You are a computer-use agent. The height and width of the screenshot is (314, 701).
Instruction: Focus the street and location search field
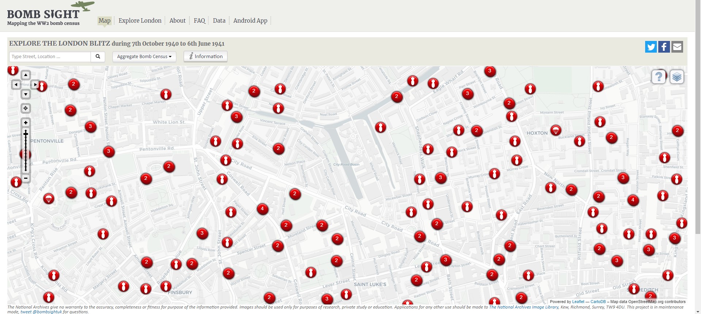tap(50, 57)
